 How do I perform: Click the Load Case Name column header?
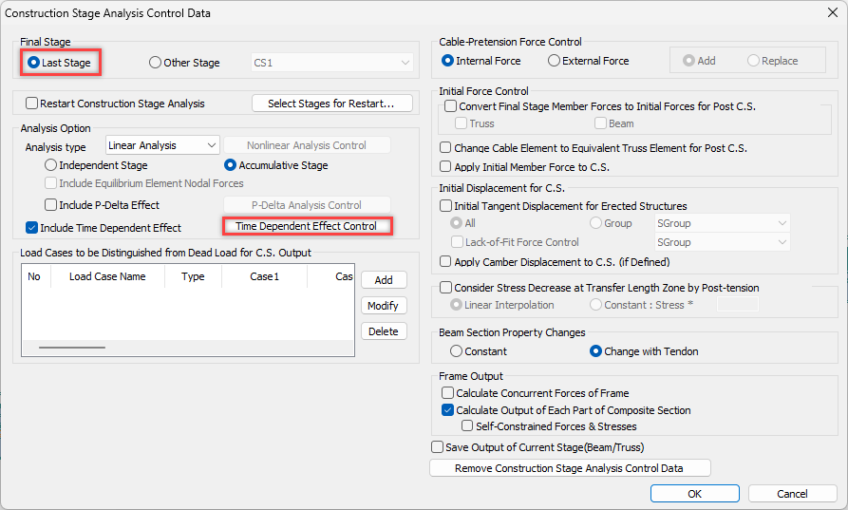[107, 276]
